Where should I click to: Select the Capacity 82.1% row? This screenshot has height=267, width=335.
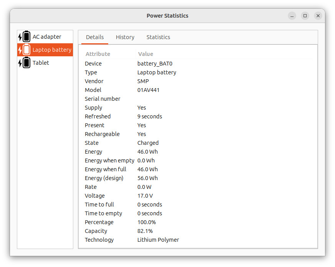click(198, 231)
